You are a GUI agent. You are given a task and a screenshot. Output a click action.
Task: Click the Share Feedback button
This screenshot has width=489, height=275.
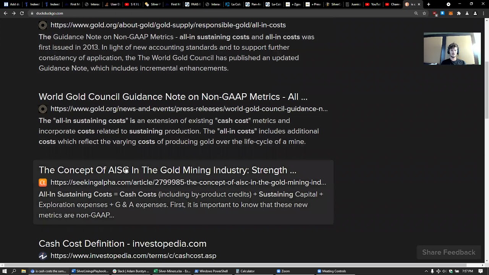pyautogui.click(x=449, y=252)
